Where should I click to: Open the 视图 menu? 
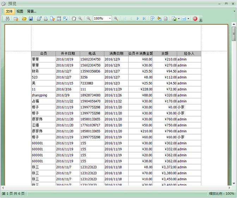20,11
